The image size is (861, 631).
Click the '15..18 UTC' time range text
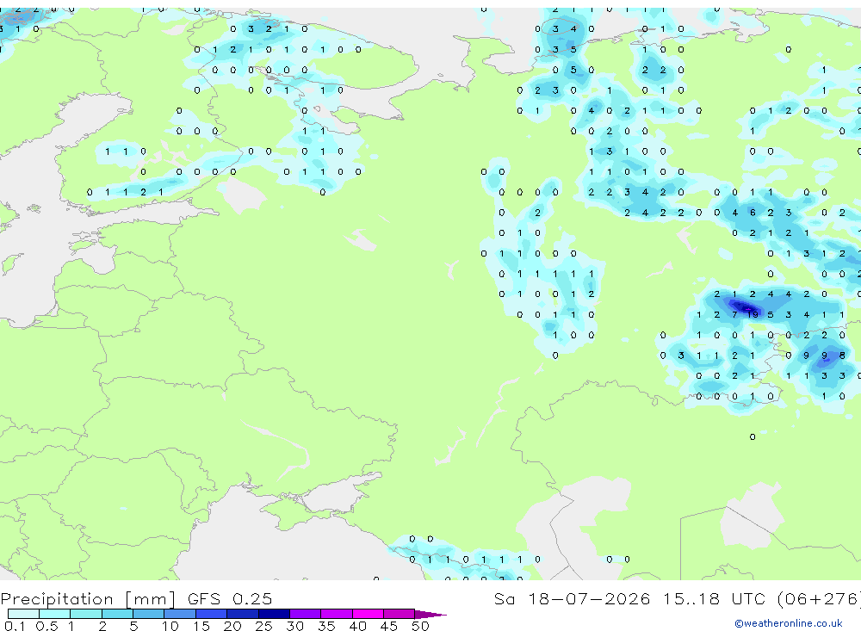[x=714, y=598]
